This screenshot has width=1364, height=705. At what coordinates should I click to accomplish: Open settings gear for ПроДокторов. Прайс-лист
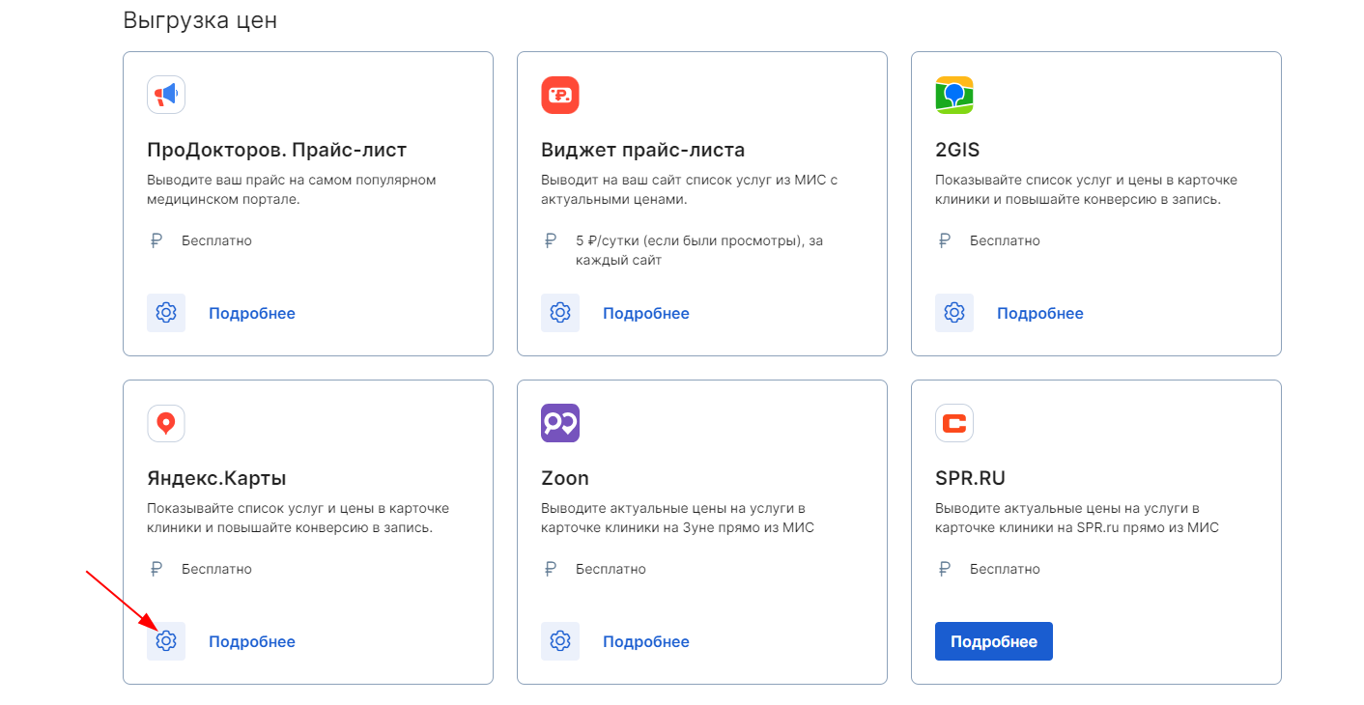(x=166, y=313)
